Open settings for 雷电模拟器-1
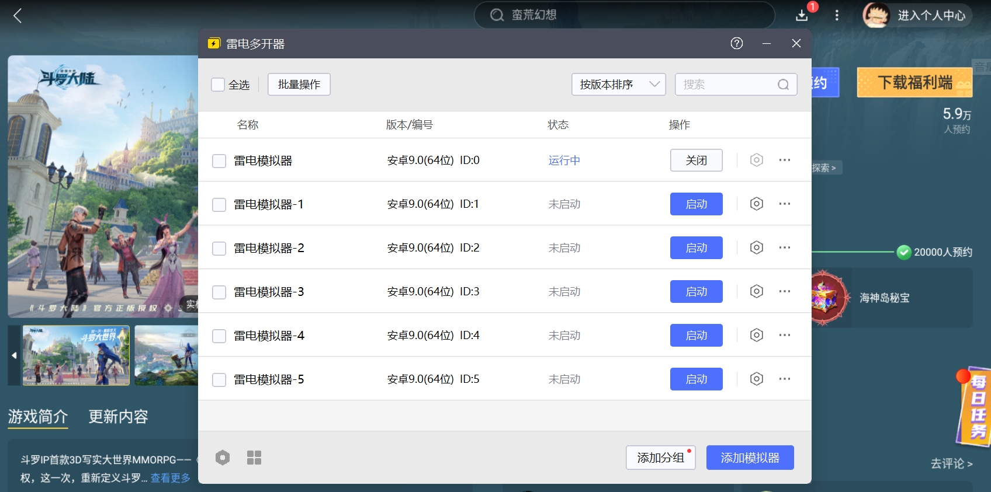This screenshot has height=492, width=991. tap(756, 204)
